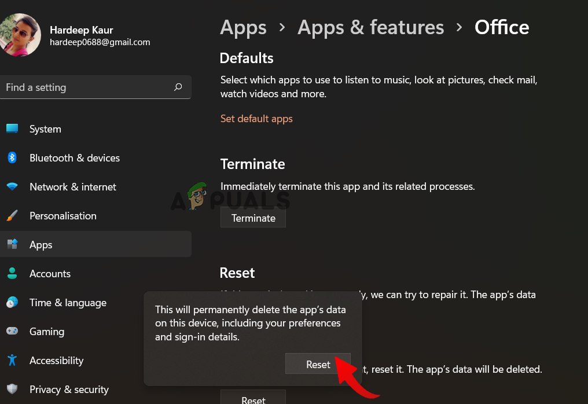
Task: Click the lower Reset button behind popup
Action: [x=253, y=398]
